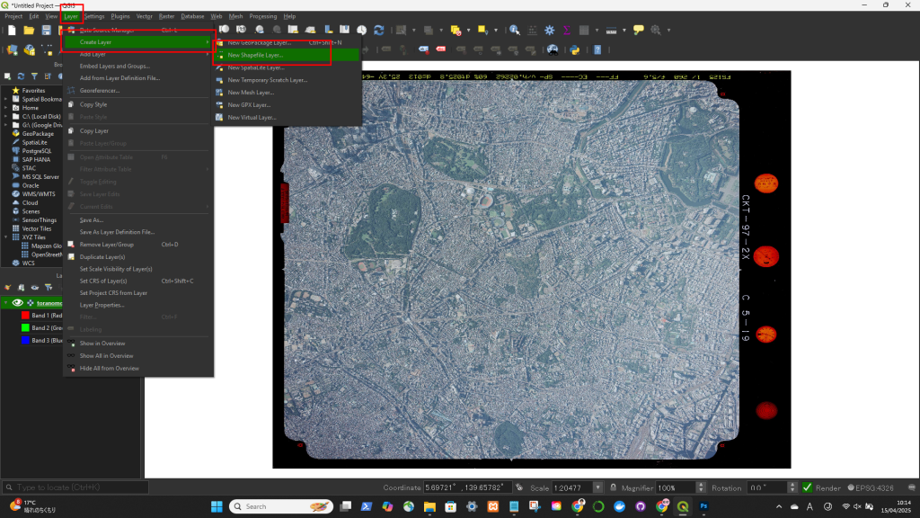Click the Map Tips speech bubble icon
This screenshot has width=920, height=518.
pyautogui.click(x=638, y=30)
